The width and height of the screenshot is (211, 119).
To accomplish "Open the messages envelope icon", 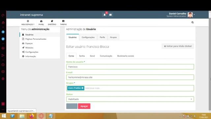I will pyautogui.click(x=110, y=15).
